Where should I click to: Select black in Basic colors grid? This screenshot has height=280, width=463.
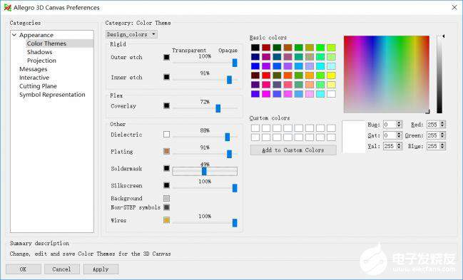coord(255,48)
